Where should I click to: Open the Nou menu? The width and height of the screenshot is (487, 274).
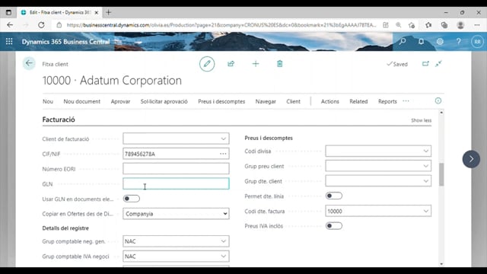pyautogui.click(x=48, y=101)
